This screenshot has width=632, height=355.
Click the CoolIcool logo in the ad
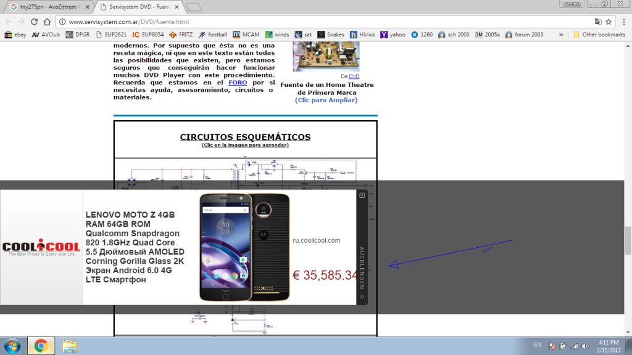[x=41, y=247]
